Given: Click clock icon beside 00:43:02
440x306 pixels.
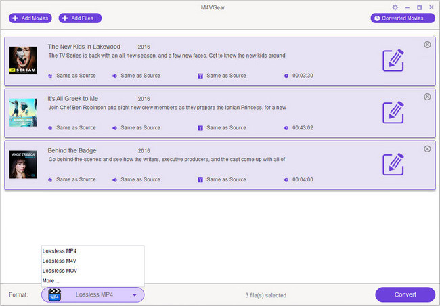Looking at the screenshot, I should 286,128.
